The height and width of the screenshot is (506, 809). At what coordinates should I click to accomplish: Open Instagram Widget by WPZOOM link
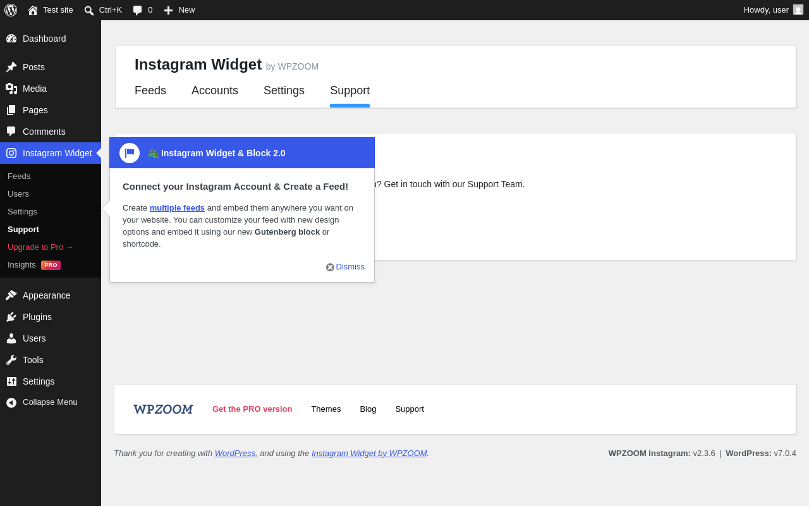pyautogui.click(x=369, y=453)
